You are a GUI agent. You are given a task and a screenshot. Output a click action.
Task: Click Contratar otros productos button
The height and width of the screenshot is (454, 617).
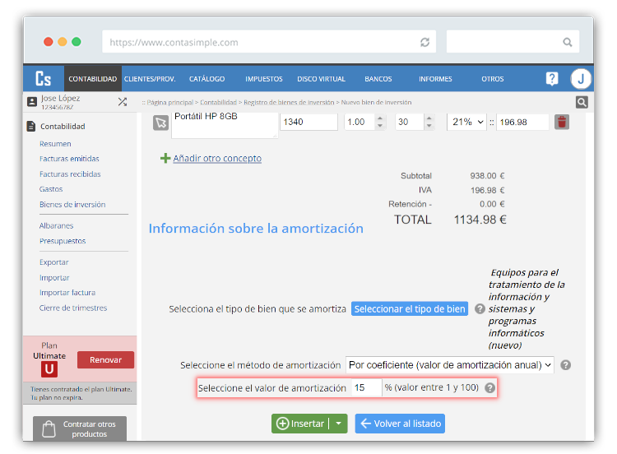click(80, 429)
